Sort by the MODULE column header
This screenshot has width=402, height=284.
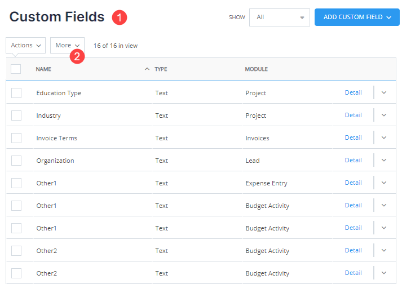coord(257,69)
